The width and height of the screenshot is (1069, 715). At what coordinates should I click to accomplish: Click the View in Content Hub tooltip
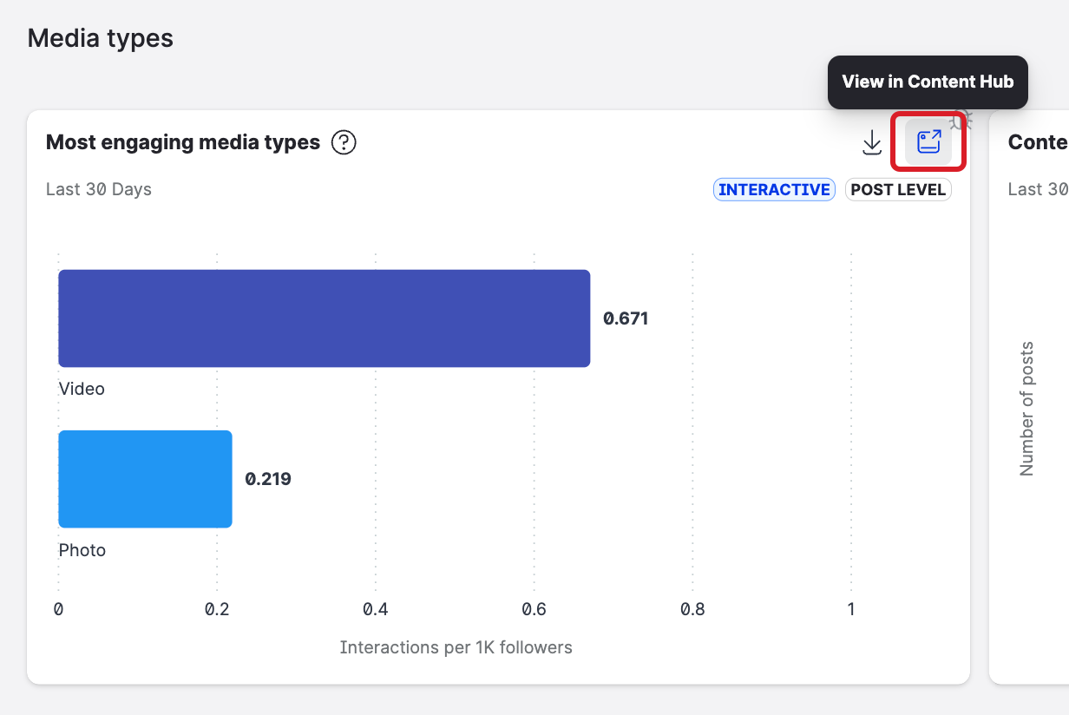[x=928, y=82]
